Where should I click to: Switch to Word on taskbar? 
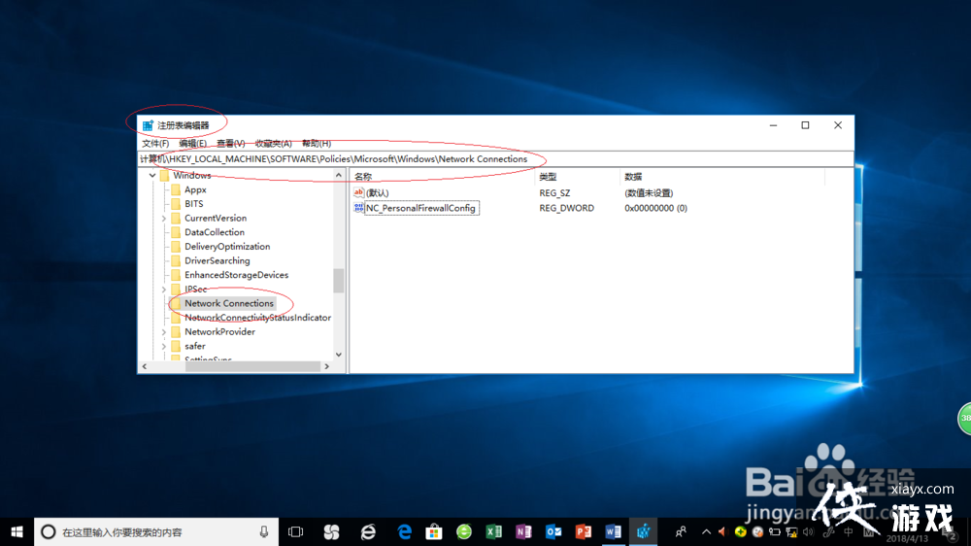[x=613, y=531]
